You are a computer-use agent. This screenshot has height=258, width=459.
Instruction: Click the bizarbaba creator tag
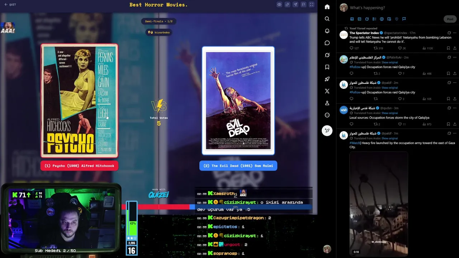[158, 32]
